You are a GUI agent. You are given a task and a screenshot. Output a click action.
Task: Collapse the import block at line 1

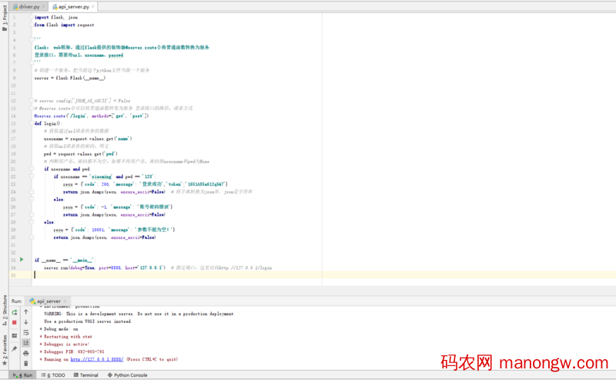pyautogui.click(x=32, y=17)
